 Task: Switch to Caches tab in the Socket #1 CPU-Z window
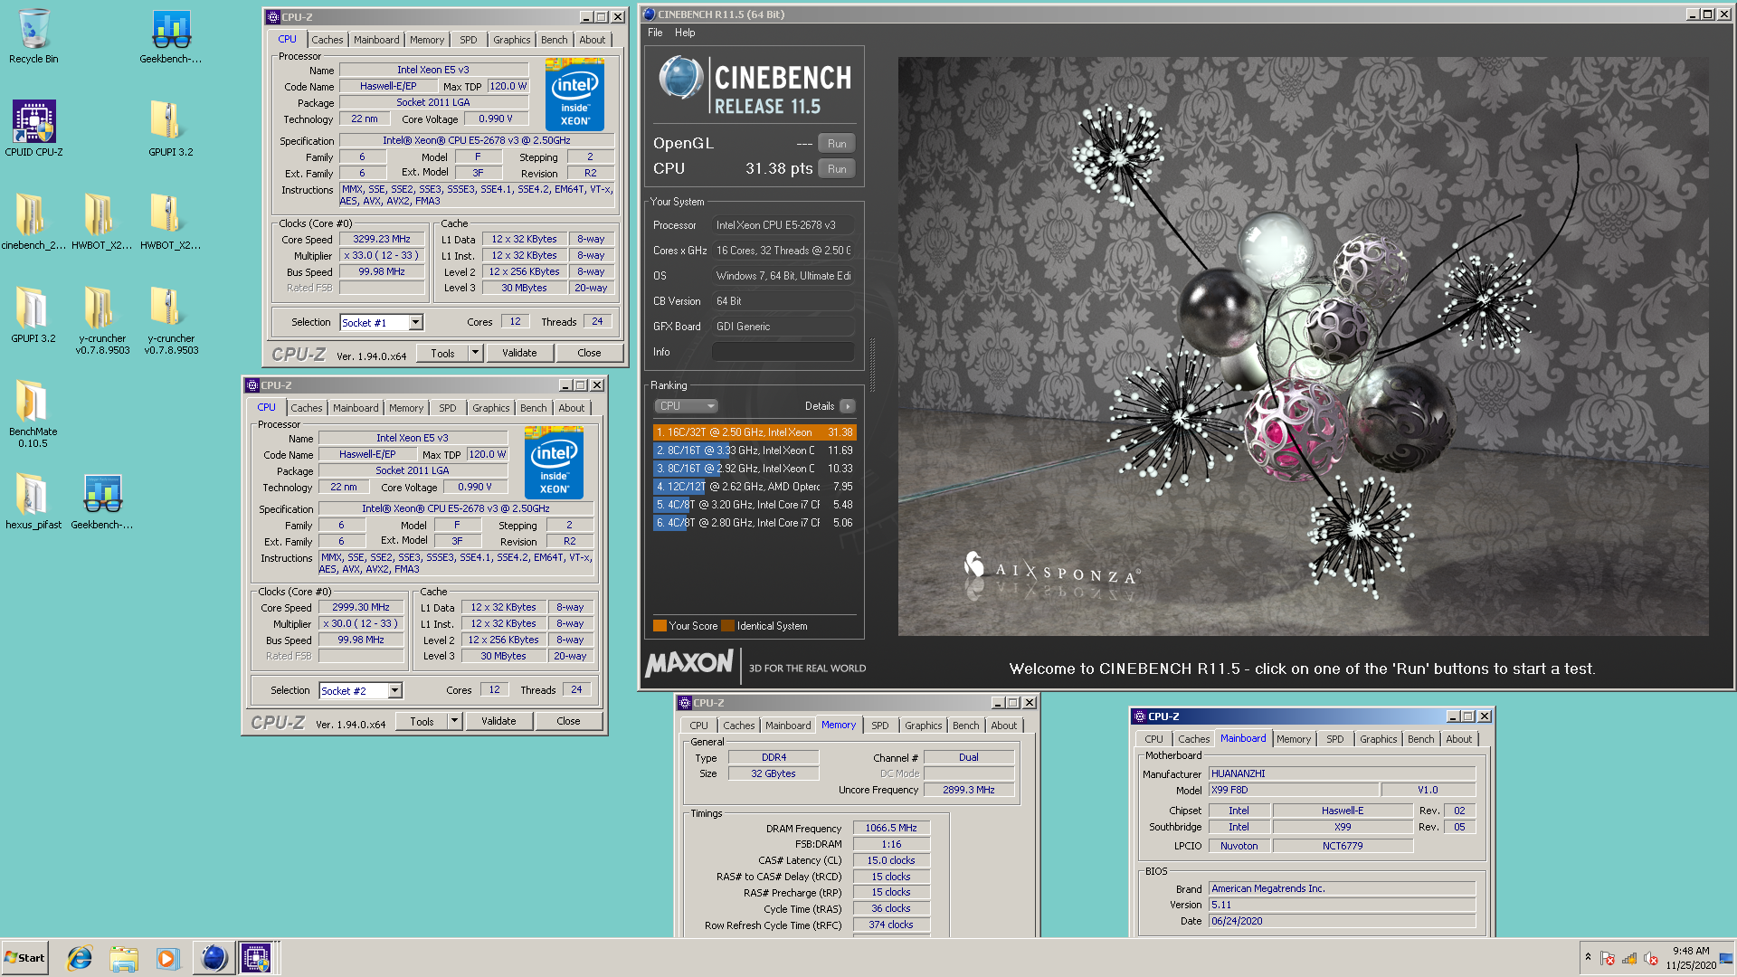click(x=327, y=40)
